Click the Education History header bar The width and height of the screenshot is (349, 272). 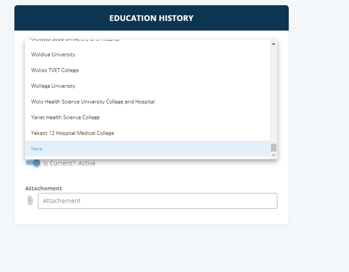pyautogui.click(x=152, y=18)
